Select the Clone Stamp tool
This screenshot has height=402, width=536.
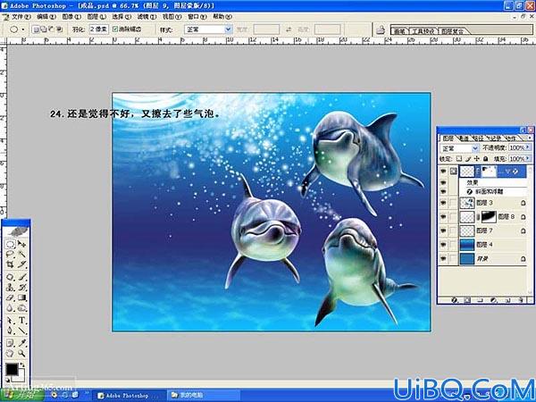point(10,287)
